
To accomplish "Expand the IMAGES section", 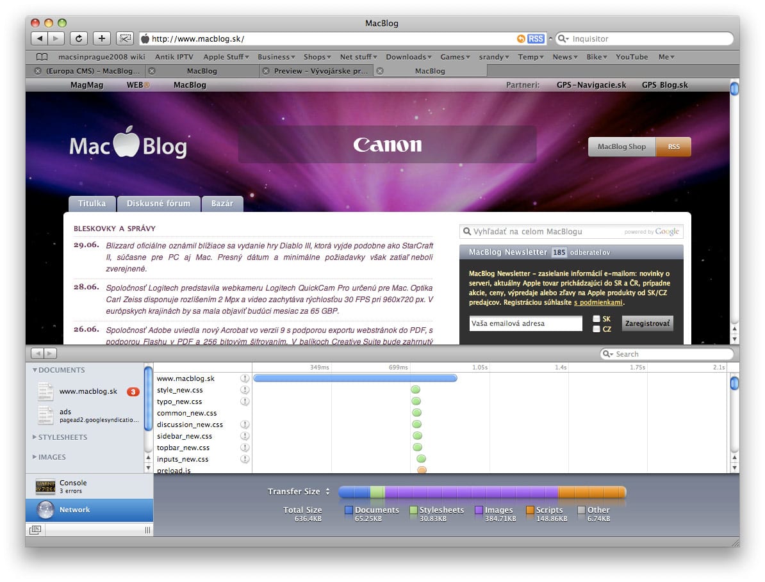I will tap(35, 457).
